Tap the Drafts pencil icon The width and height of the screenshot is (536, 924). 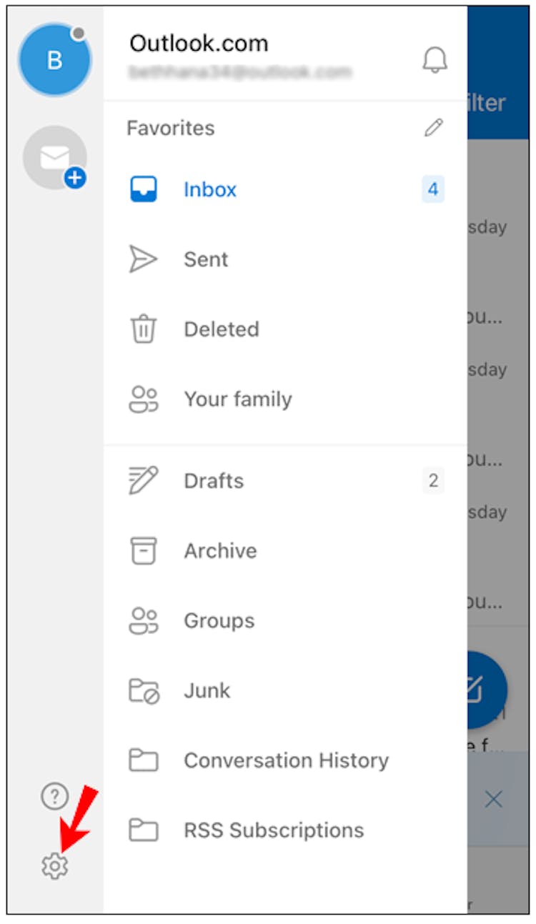(x=143, y=480)
